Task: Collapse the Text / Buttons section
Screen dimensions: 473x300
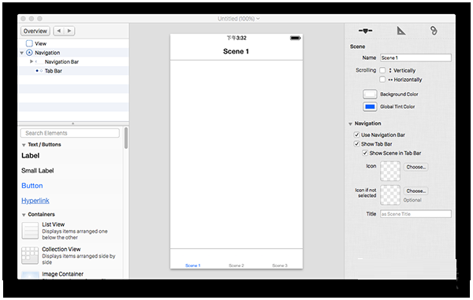Action: pos(24,145)
